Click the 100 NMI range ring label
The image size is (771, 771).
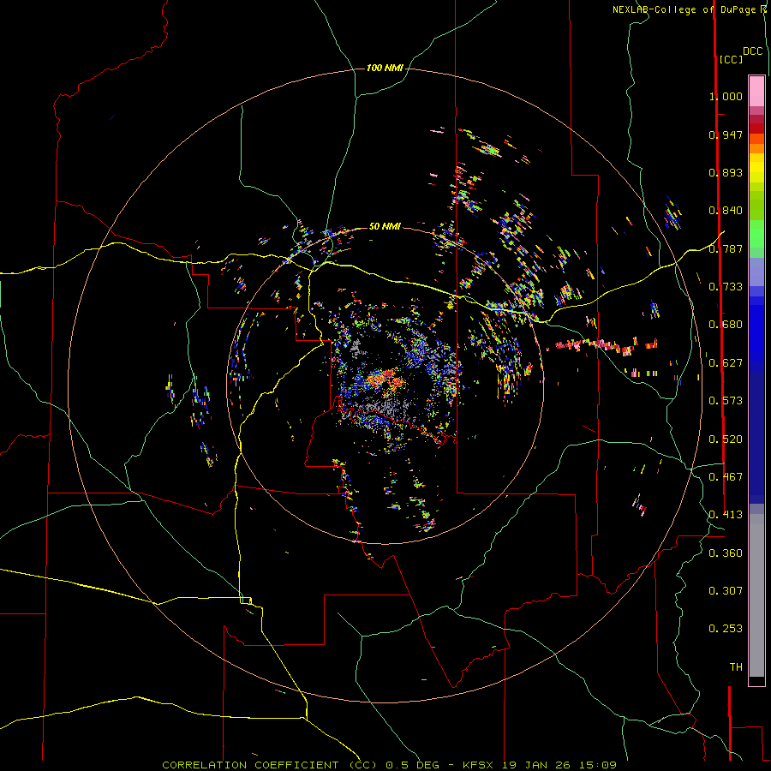coord(385,68)
